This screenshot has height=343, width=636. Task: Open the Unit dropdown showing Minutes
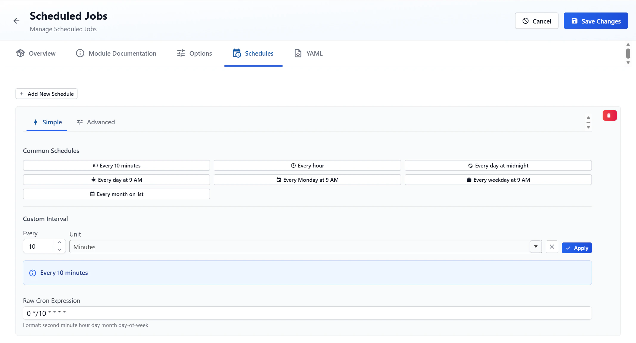pos(305,247)
